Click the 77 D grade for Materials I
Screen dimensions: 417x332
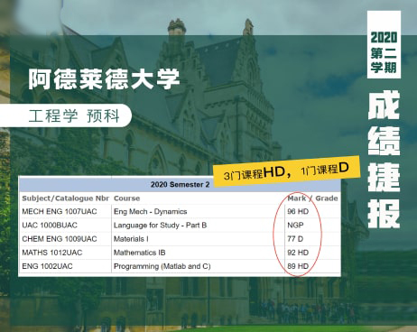(295, 239)
